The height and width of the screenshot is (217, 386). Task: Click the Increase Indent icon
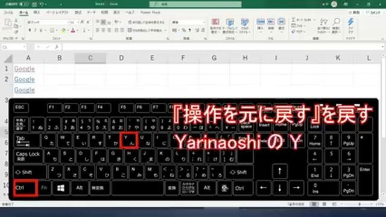122,30
